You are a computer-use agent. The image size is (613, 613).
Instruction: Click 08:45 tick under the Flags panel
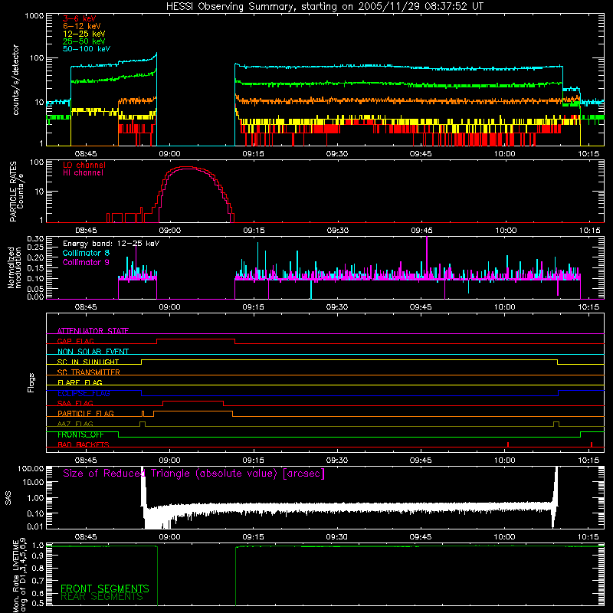tap(86, 461)
